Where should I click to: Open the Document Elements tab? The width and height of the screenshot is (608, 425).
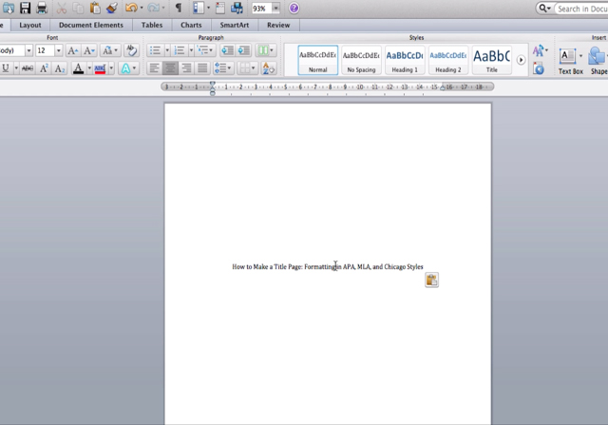[91, 26]
